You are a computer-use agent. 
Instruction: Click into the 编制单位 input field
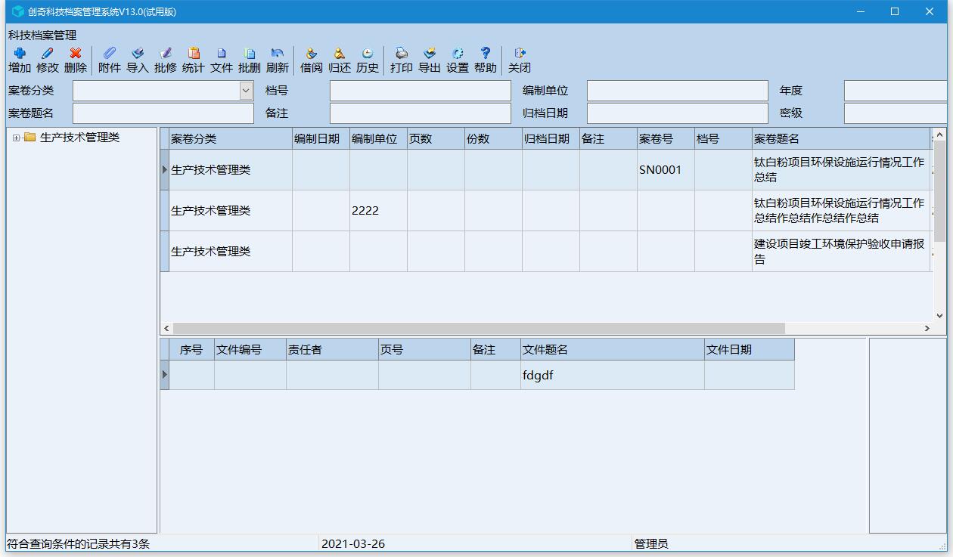678,91
